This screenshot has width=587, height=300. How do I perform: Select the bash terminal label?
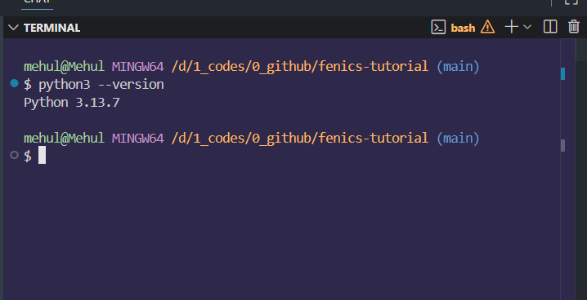463,28
